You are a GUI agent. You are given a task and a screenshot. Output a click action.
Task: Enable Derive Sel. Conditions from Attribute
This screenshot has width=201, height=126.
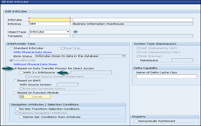click(x=21, y=117)
